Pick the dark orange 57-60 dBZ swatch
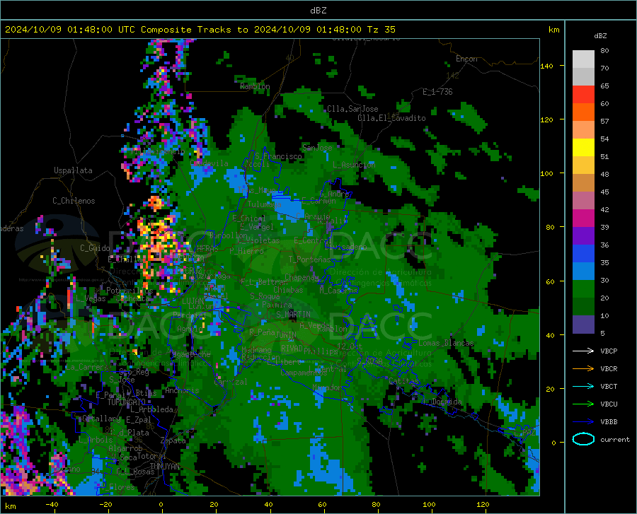 click(x=583, y=112)
